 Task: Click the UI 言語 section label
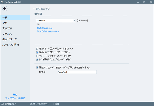(38, 14)
